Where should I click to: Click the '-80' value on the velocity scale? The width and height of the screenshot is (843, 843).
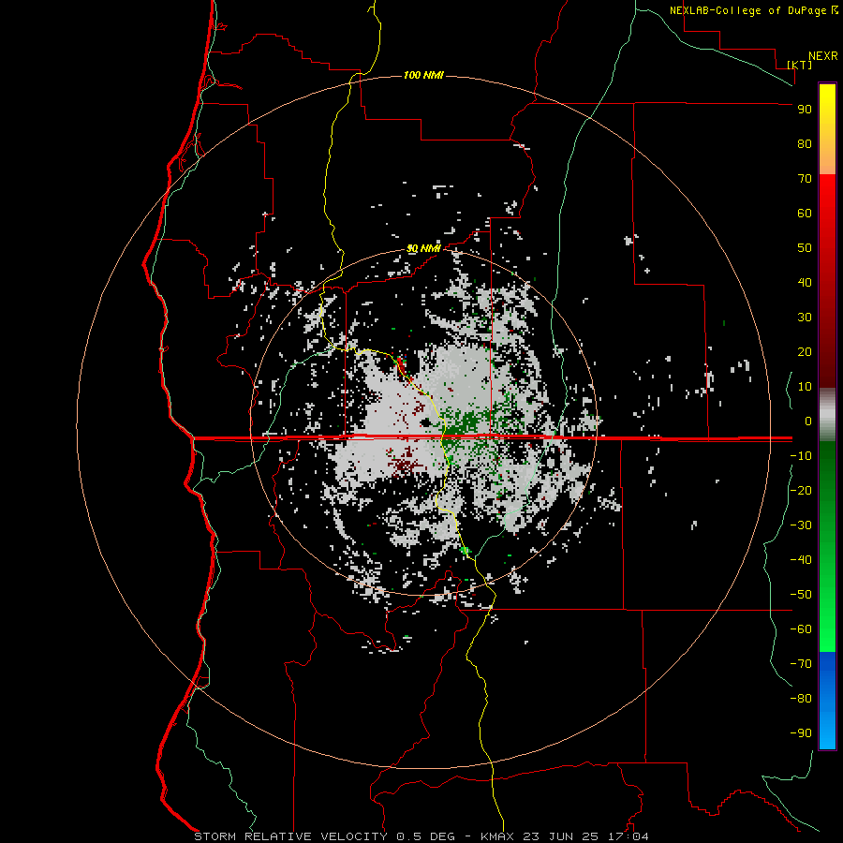coord(801,699)
